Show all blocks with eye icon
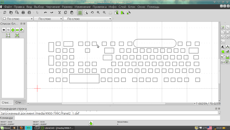230x130 pixels. 4,30
